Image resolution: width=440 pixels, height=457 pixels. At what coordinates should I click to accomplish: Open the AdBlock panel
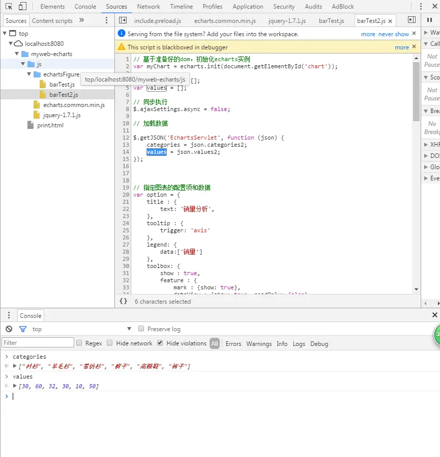(x=343, y=7)
